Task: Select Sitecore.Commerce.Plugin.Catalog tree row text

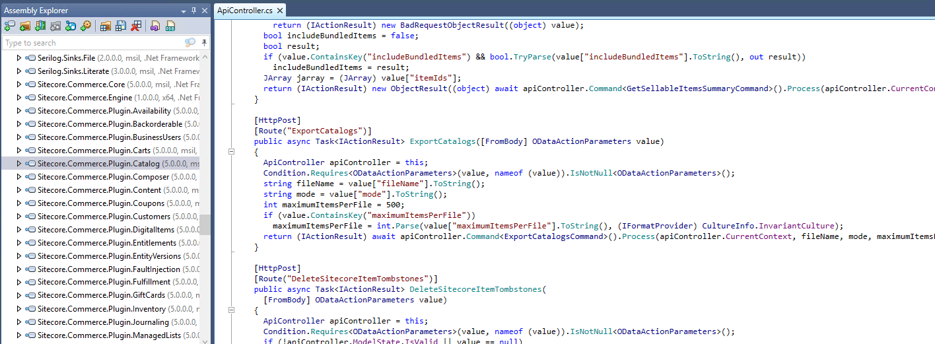Action: 98,164
